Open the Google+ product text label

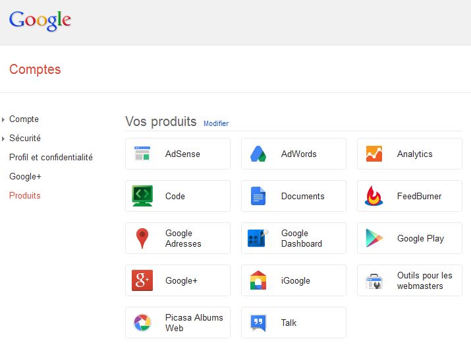pos(181,280)
